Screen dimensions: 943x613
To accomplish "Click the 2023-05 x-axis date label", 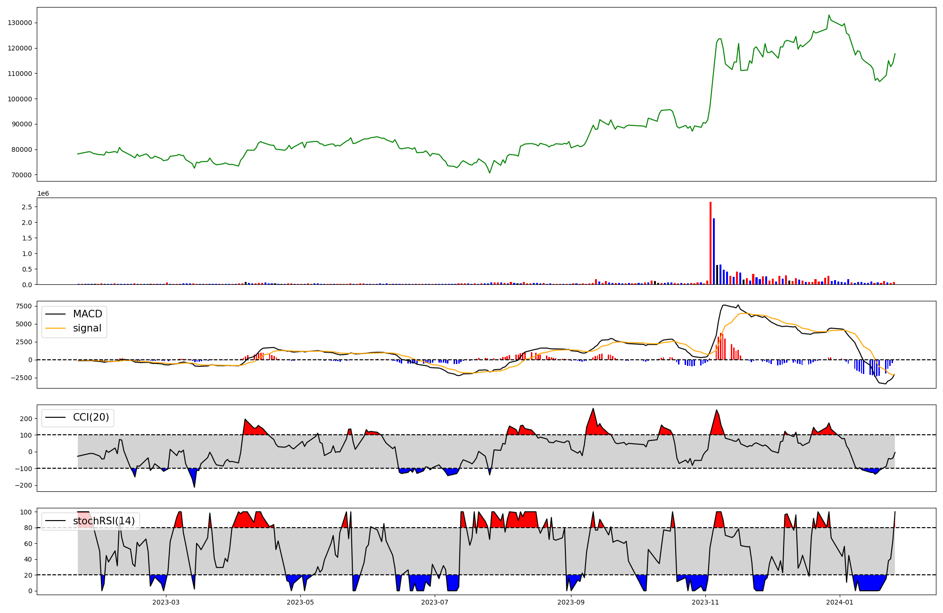I will tap(300, 602).
